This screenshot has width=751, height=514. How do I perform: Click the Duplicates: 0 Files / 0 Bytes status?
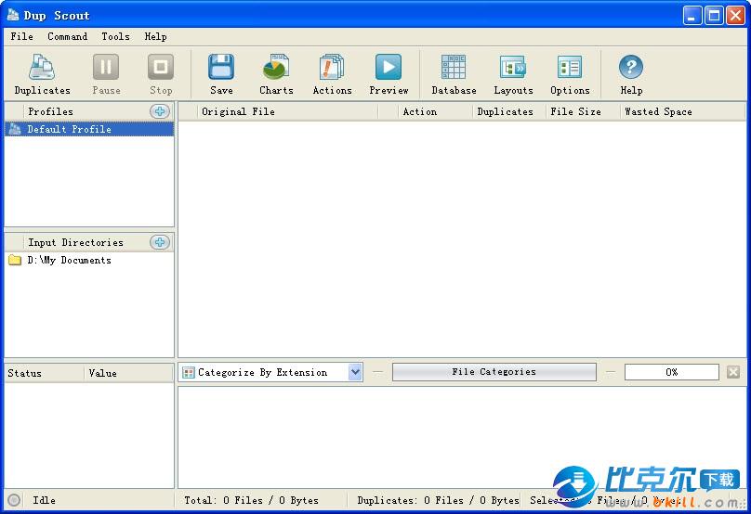438,500
